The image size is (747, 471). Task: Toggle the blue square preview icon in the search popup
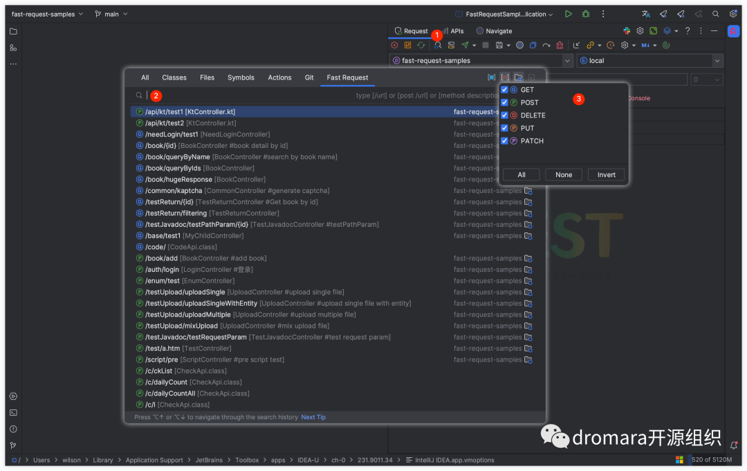[492, 77]
